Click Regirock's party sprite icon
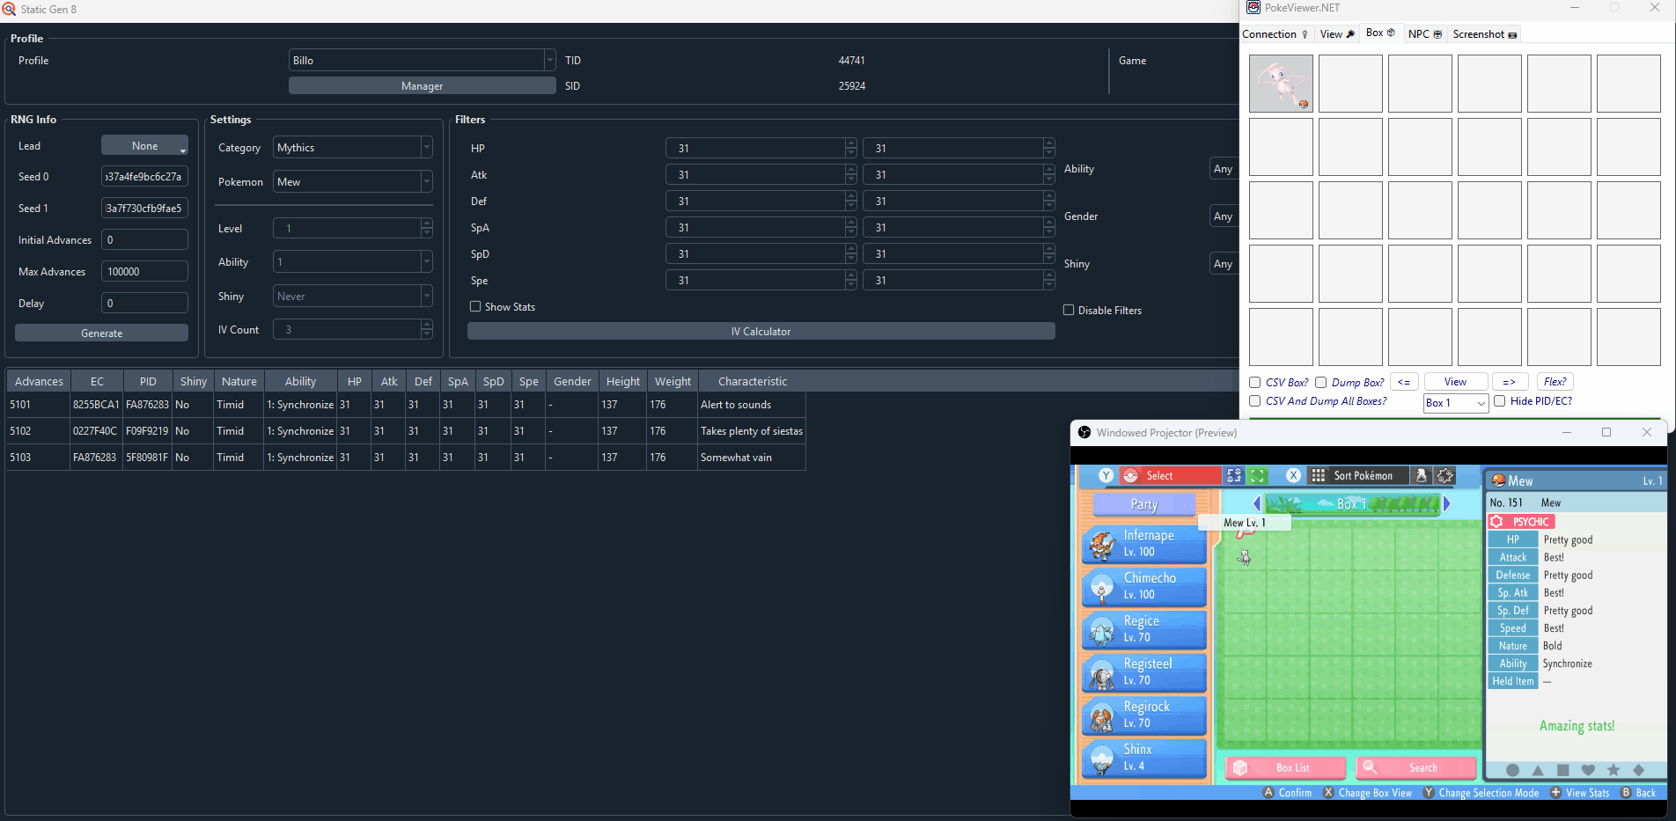This screenshot has width=1676, height=821. pyautogui.click(x=1102, y=716)
